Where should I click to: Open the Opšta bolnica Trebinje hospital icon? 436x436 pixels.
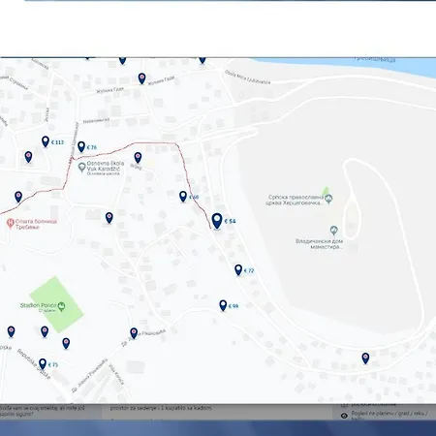(x=11, y=224)
